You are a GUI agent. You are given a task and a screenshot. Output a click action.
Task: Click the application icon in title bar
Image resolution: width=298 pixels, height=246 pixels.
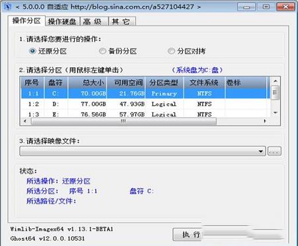8,7
